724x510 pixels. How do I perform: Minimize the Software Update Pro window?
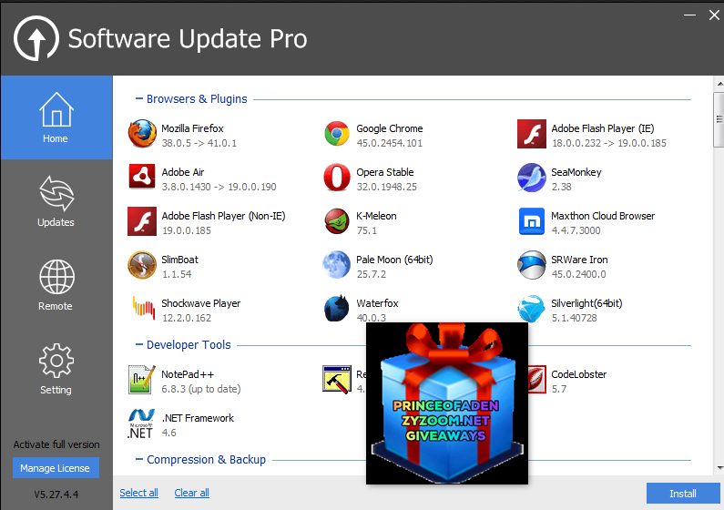click(689, 15)
